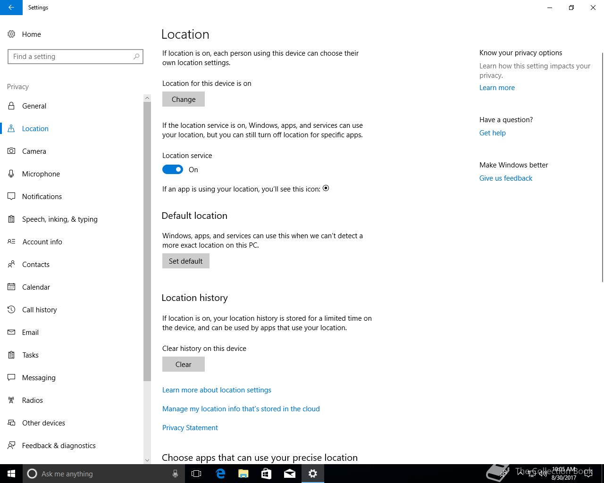
Task: Click Give us feedback link
Action: (506, 178)
